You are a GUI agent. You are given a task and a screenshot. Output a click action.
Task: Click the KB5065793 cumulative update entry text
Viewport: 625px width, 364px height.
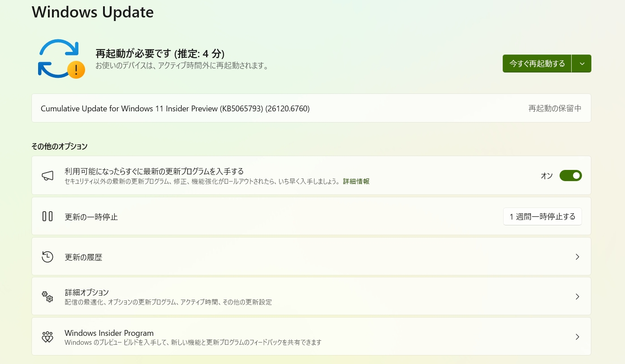coord(175,109)
